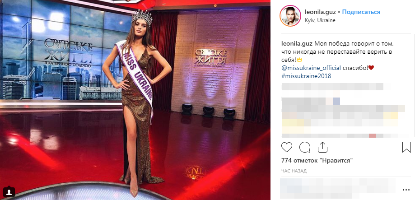Viewport: 415px width, 200px height.
Task: Open #missukraine2018 hashtag link
Action: click(x=306, y=76)
